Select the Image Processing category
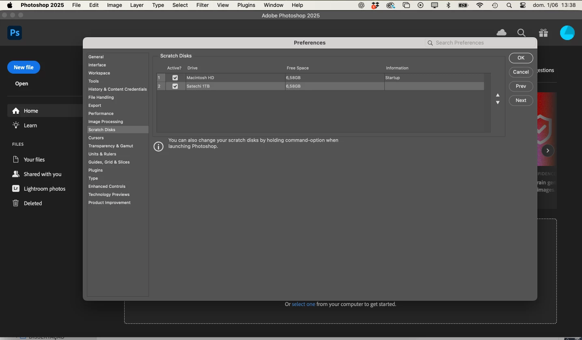 point(118,121)
